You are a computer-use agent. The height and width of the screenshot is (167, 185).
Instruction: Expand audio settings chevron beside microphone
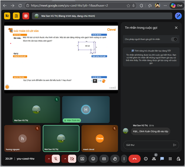click(x=49, y=159)
